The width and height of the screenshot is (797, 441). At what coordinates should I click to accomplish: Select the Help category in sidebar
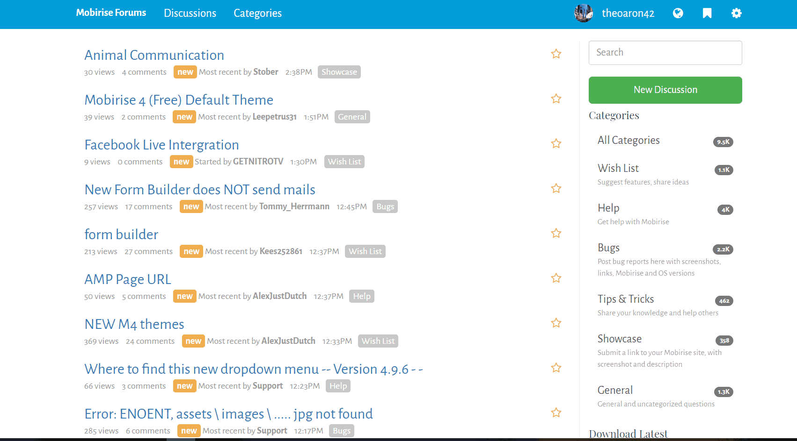coord(608,208)
